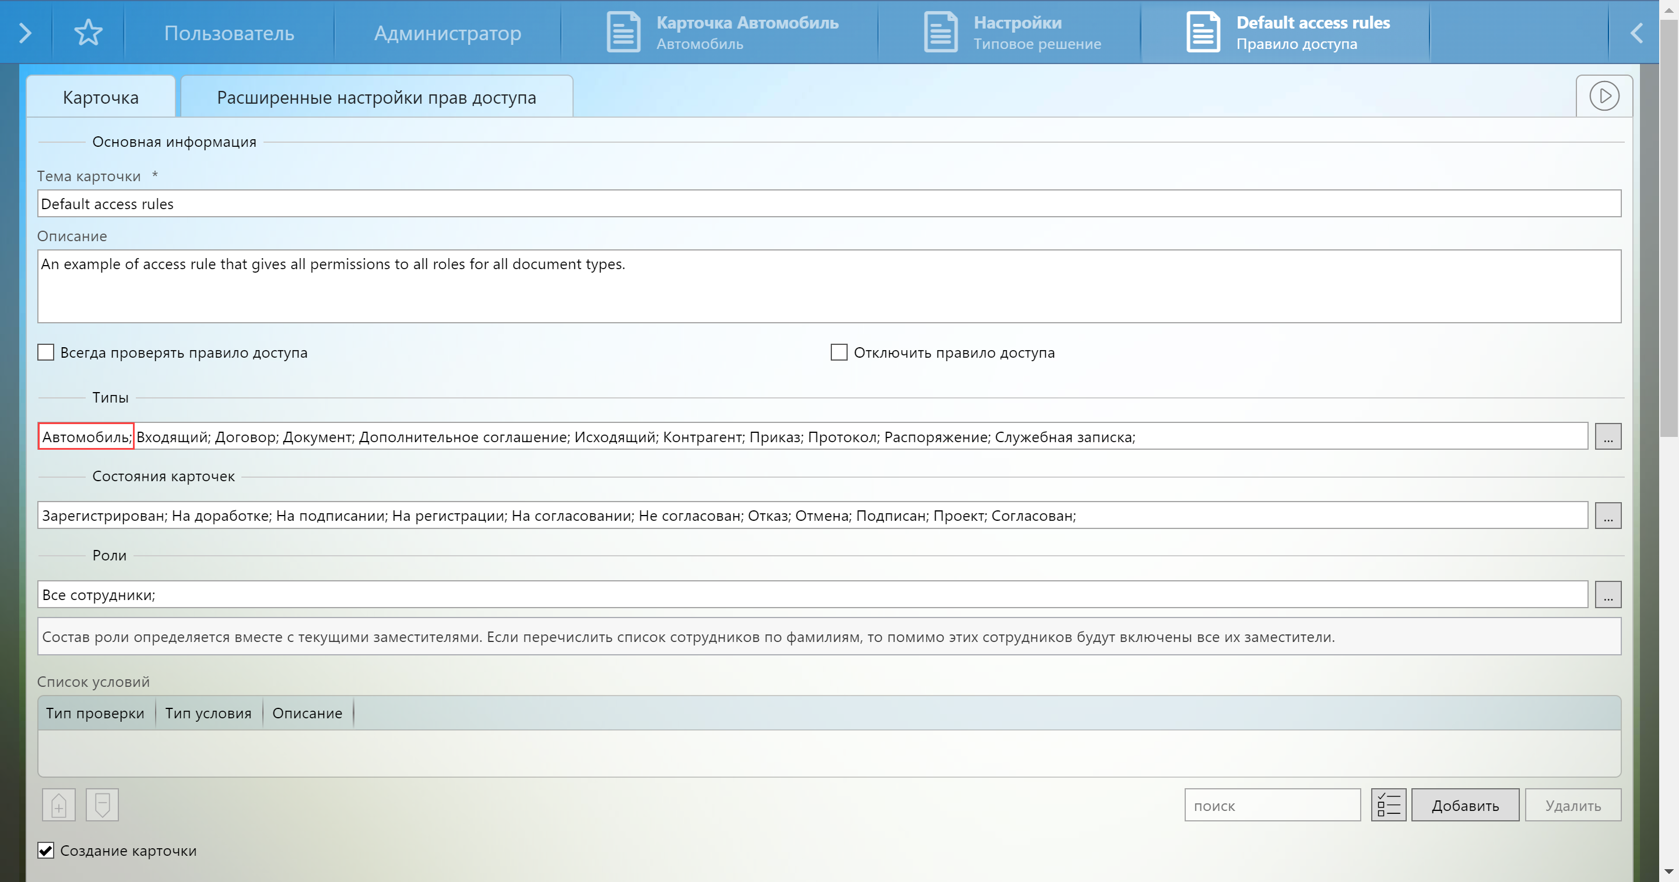Open the Администратор menu section

(x=447, y=33)
